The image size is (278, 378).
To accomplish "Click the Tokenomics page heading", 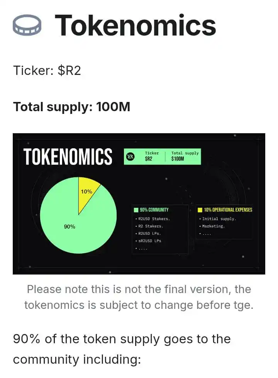I will [x=135, y=25].
